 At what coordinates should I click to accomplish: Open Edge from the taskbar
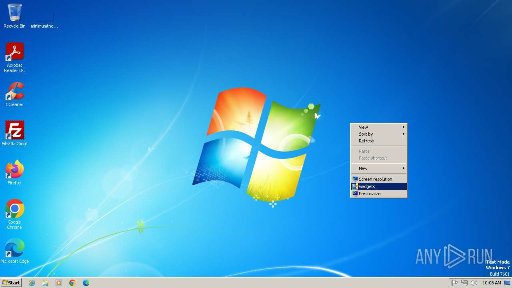pyautogui.click(x=86, y=283)
